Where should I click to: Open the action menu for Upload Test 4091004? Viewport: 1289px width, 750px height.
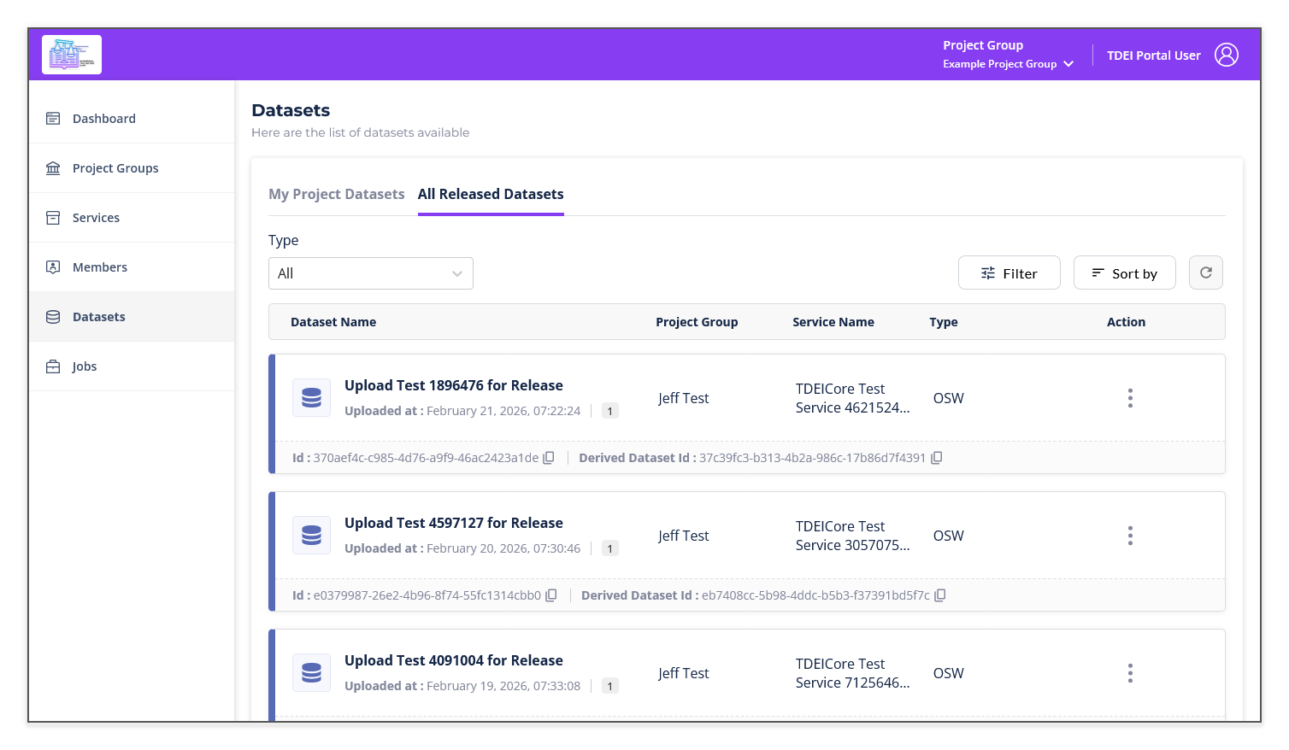(1130, 672)
